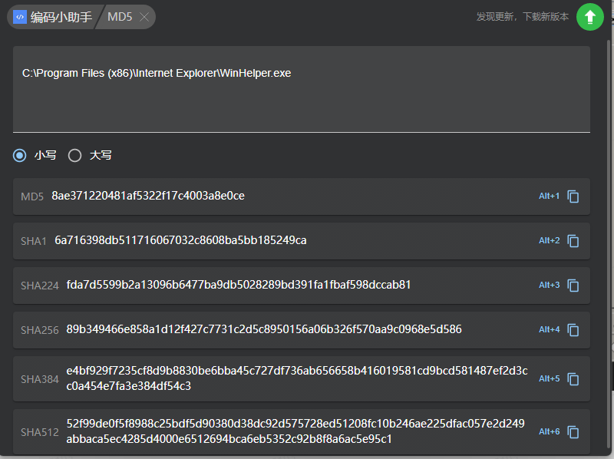Click the Alt+3 shortcut label
This screenshot has width=614, height=459.
[550, 285]
